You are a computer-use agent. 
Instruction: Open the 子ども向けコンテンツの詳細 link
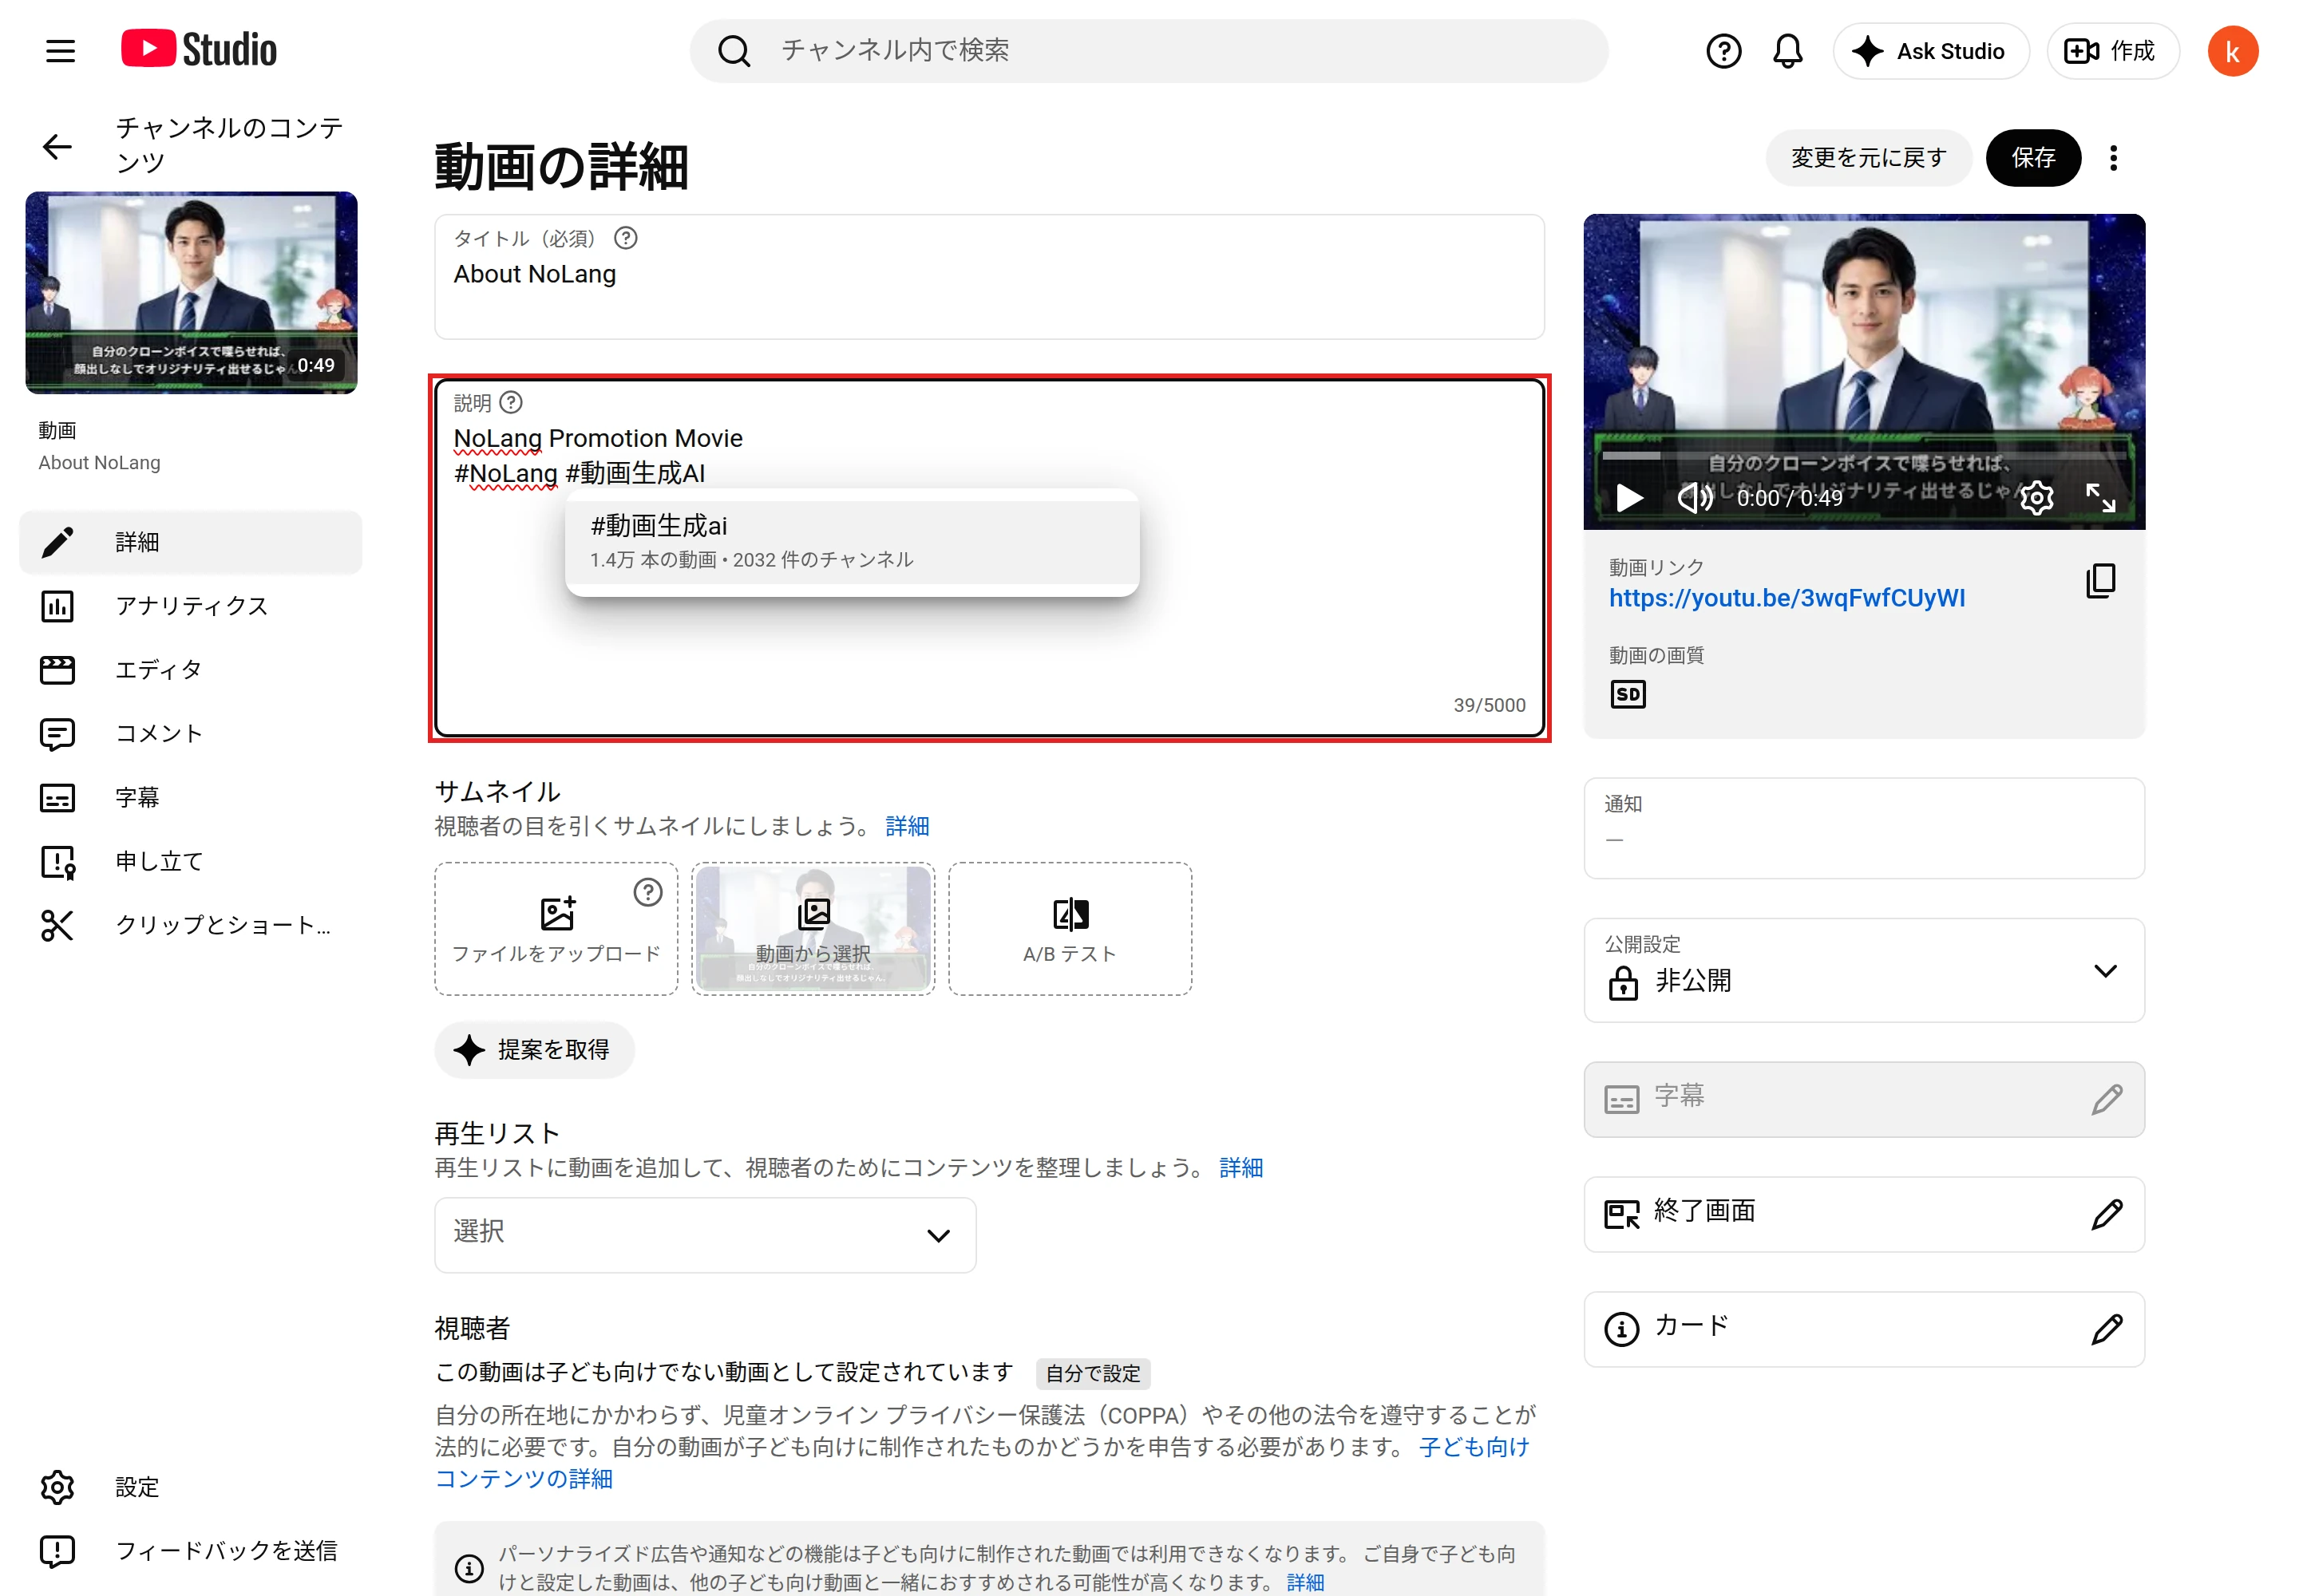pos(981,1463)
